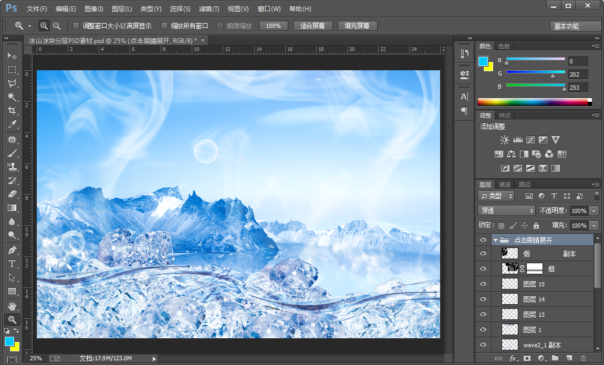
Task: Open the blend mode 穿透 dropdown
Action: pyautogui.click(x=506, y=210)
